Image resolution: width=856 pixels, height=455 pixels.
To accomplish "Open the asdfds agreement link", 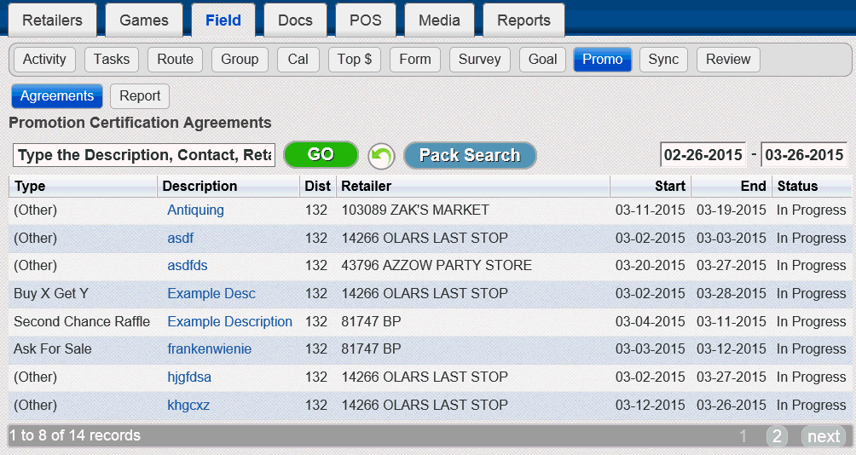I will click(x=188, y=266).
